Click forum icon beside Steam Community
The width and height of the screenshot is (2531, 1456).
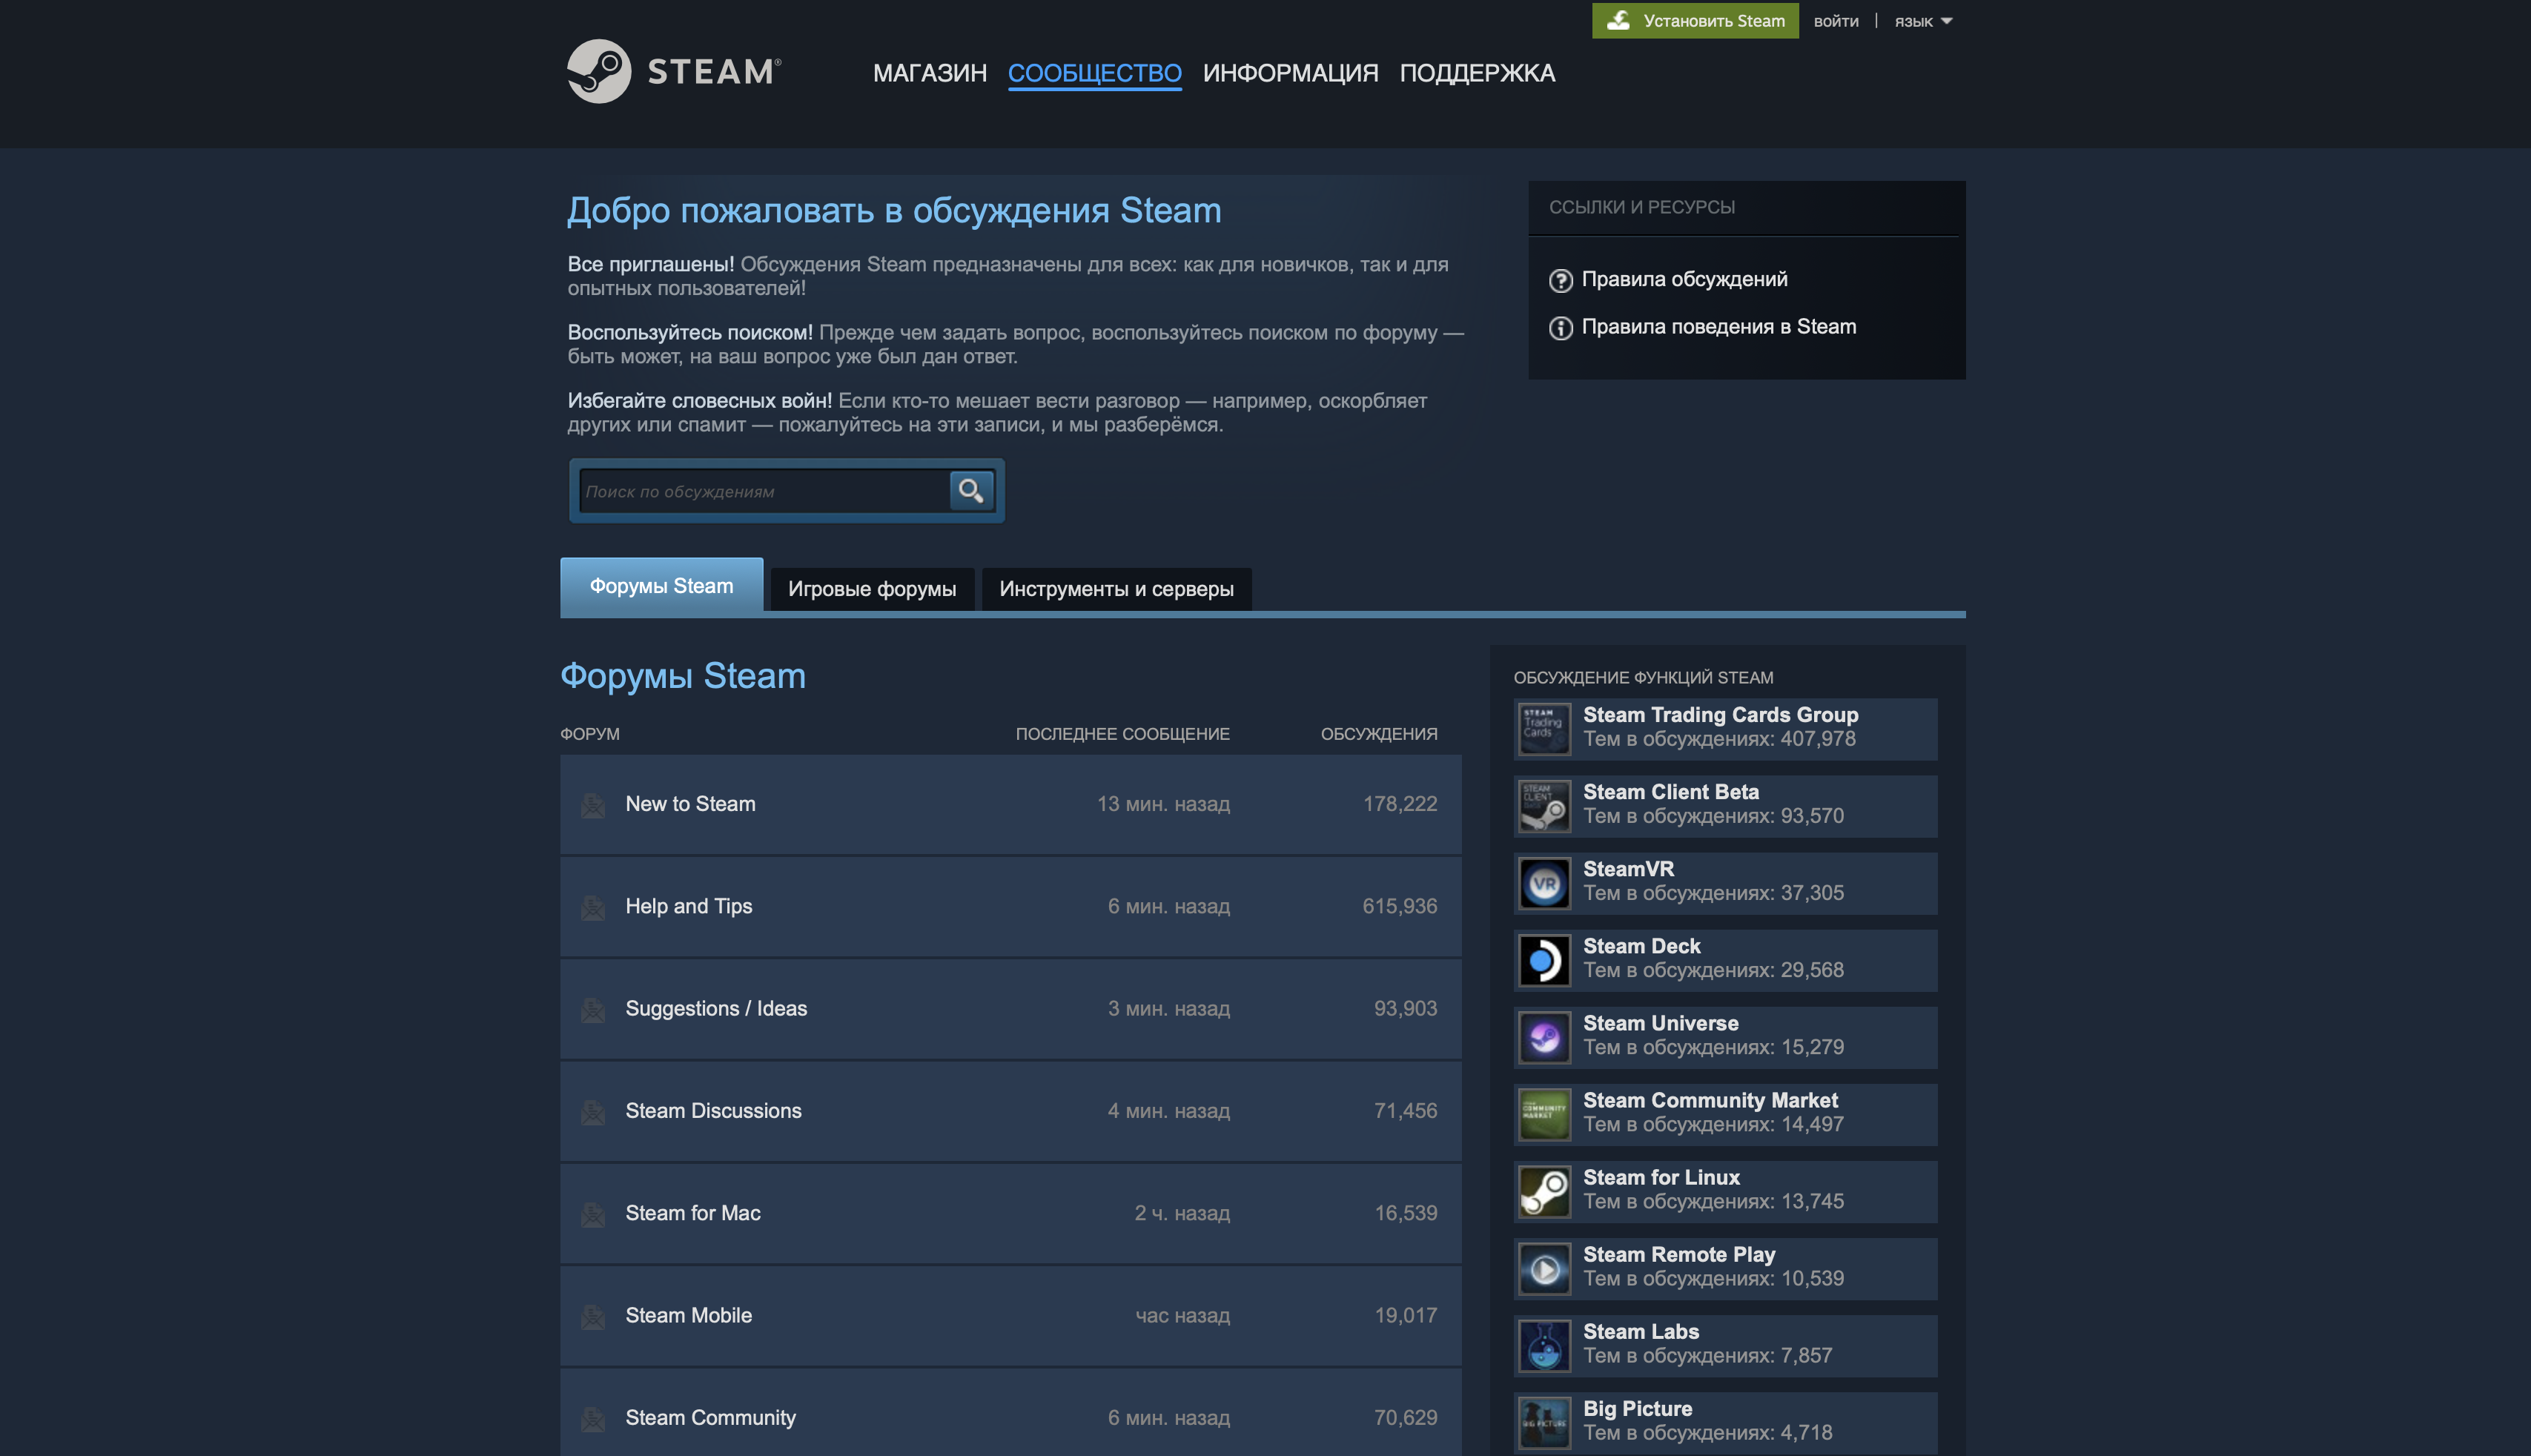[593, 1419]
